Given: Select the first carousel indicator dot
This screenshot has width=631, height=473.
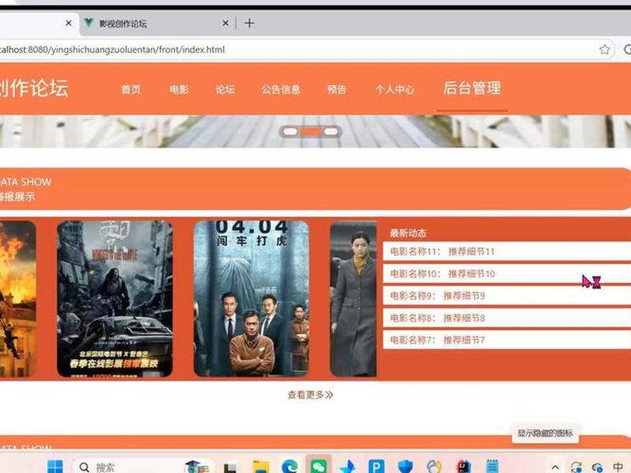Looking at the screenshot, I should click(x=289, y=132).
